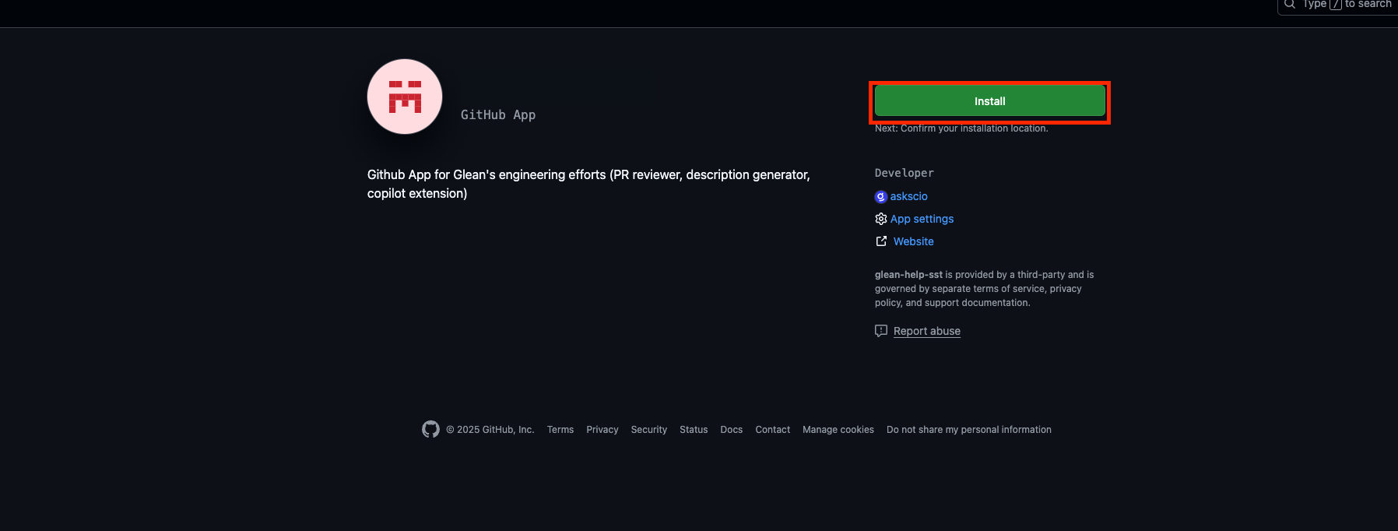This screenshot has width=1398, height=531.
Task: Click the magnifier icon in search box
Action: coord(1290,4)
